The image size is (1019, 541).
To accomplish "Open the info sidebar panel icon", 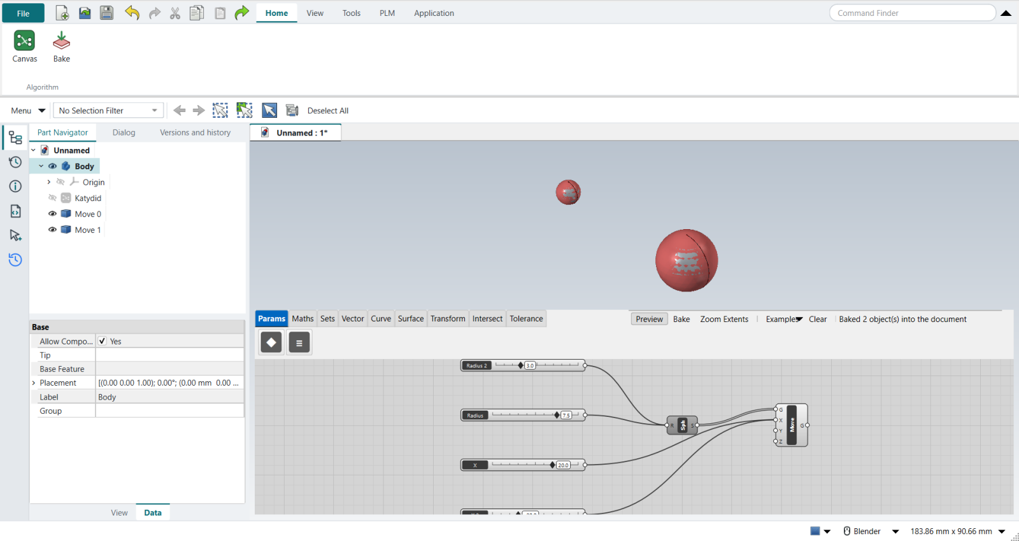I will point(15,186).
